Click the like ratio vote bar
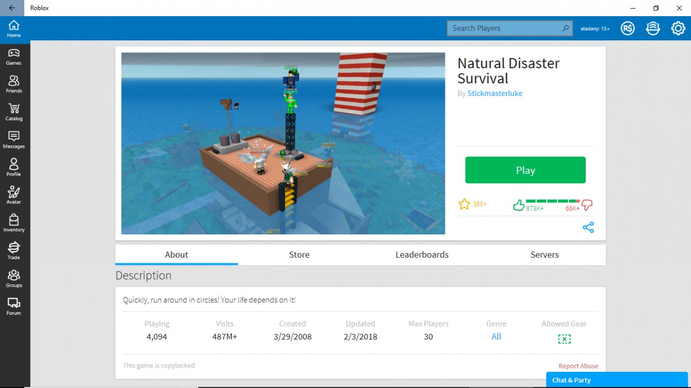 [x=552, y=202]
